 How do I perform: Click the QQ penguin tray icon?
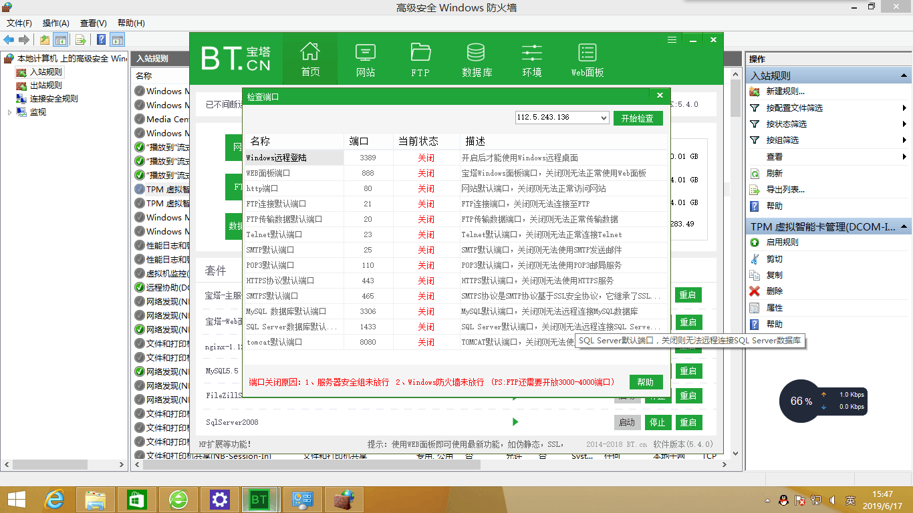(783, 500)
